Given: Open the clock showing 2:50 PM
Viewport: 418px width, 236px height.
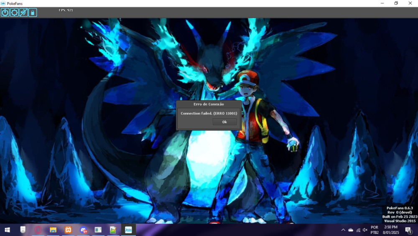Looking at the screenshot, I should pos(390,230).
